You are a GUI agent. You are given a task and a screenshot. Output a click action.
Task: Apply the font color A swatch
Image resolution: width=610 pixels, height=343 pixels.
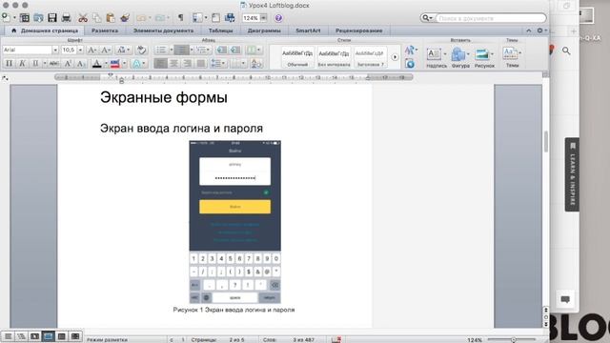click(x=97, y=64)
